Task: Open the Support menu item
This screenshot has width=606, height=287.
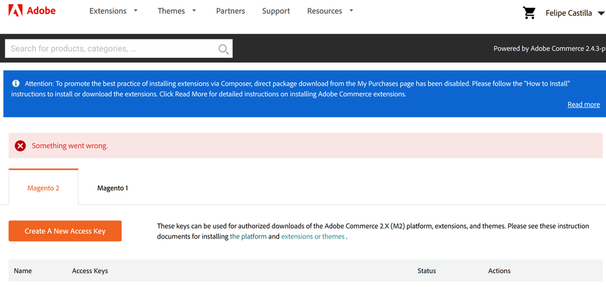Action: 276,11
